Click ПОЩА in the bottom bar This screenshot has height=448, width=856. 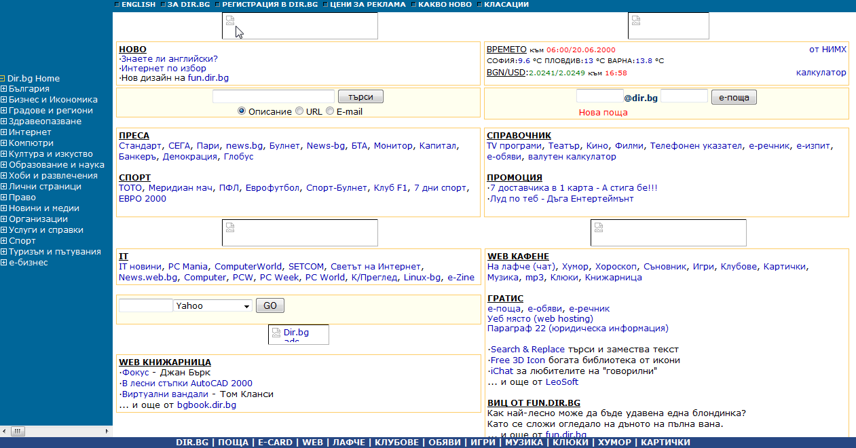(234, 443)
